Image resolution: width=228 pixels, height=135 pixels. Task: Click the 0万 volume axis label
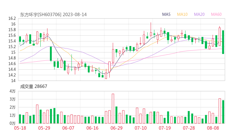click(13, 123)
